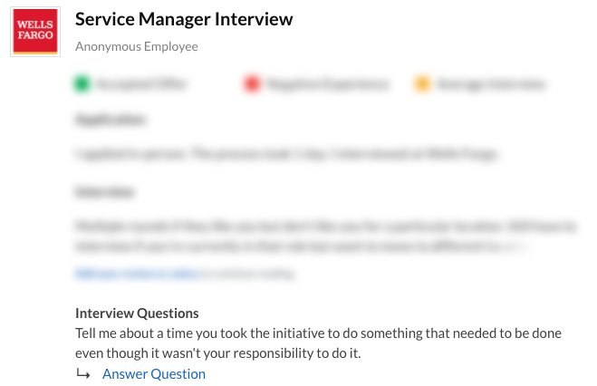Click the orange status dot icon

coord(422,83)
